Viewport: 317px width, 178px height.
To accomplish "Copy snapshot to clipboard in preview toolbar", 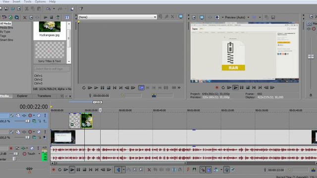I will click(266, 17).
